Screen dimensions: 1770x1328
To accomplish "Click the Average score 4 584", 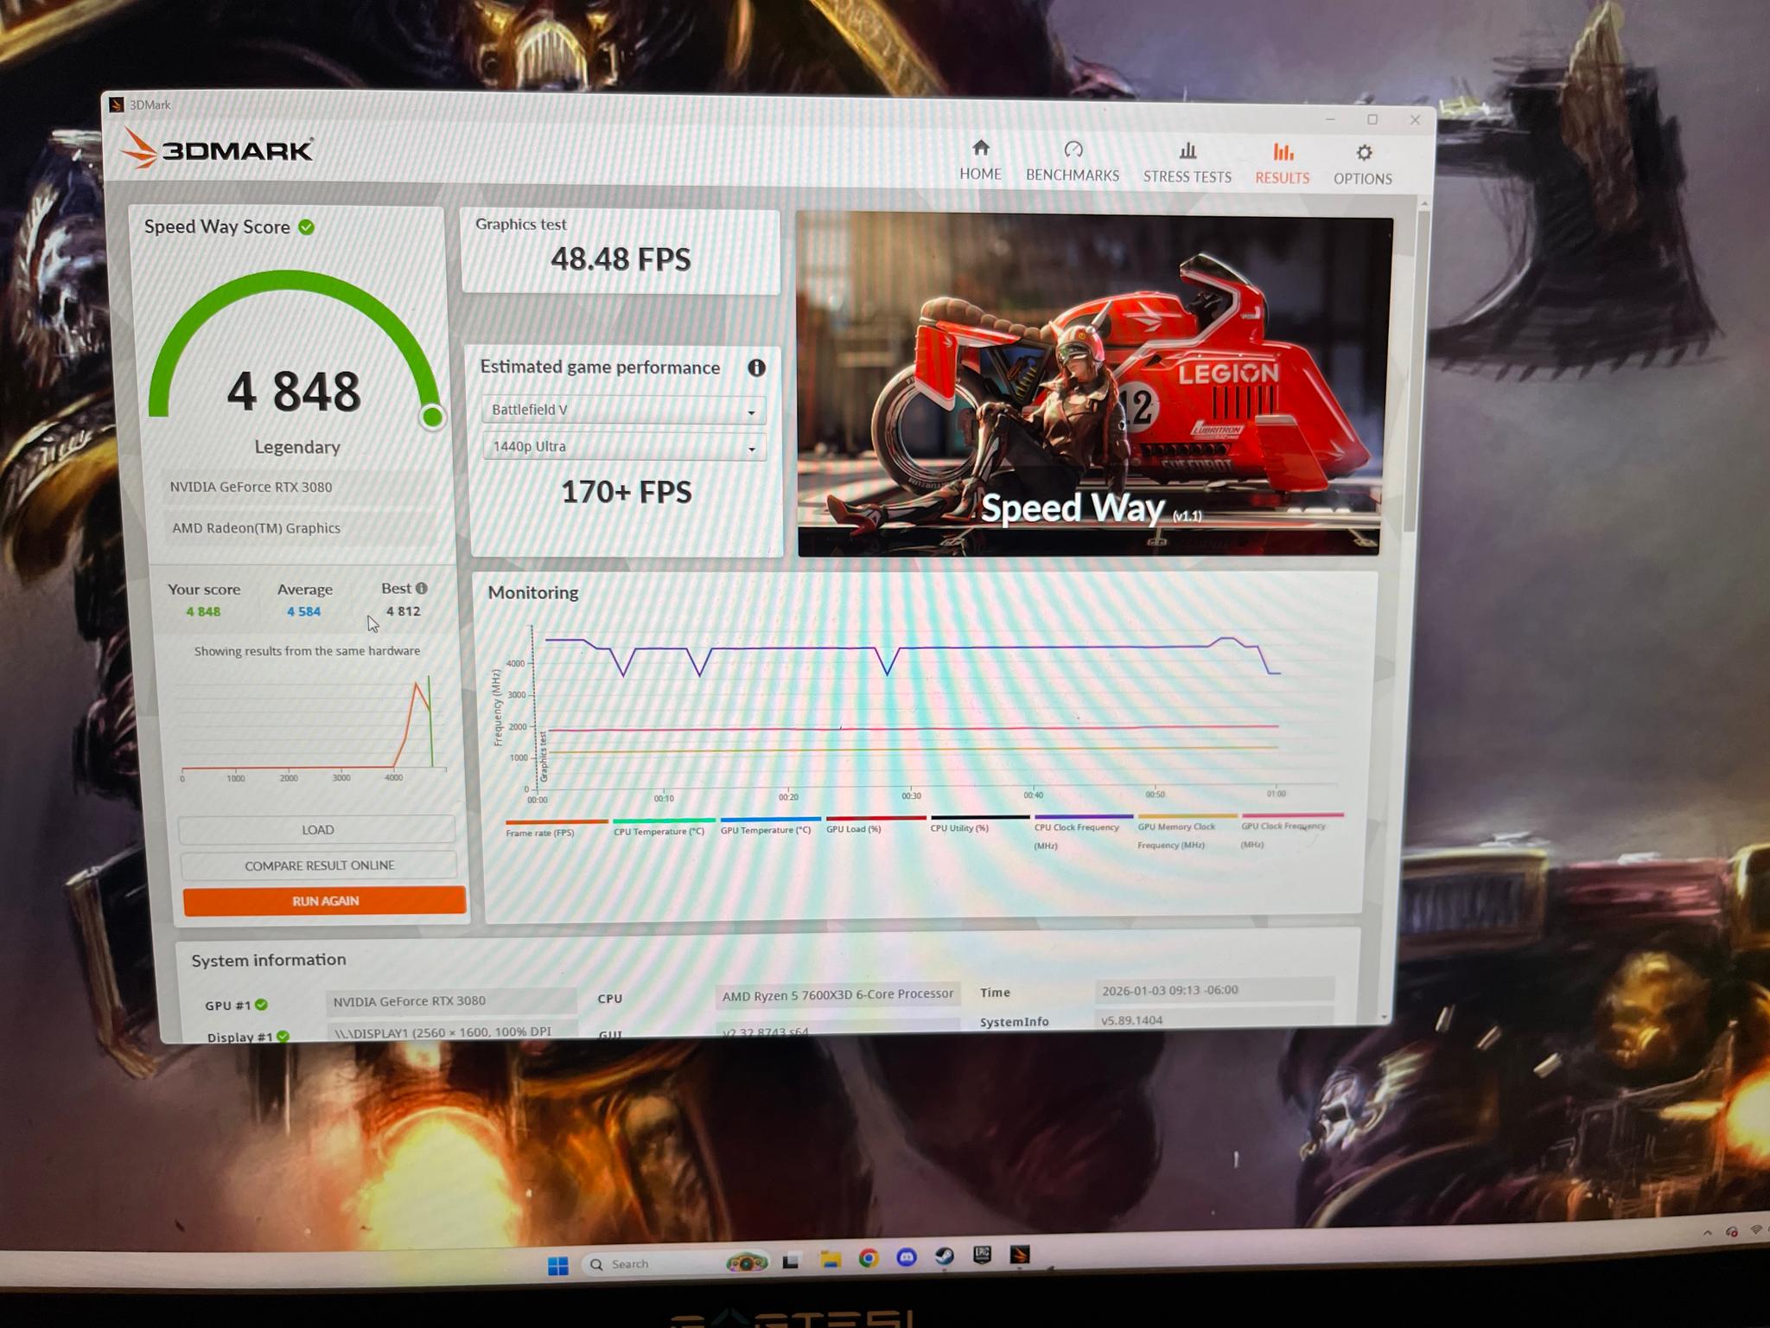I will click(303, 611).
